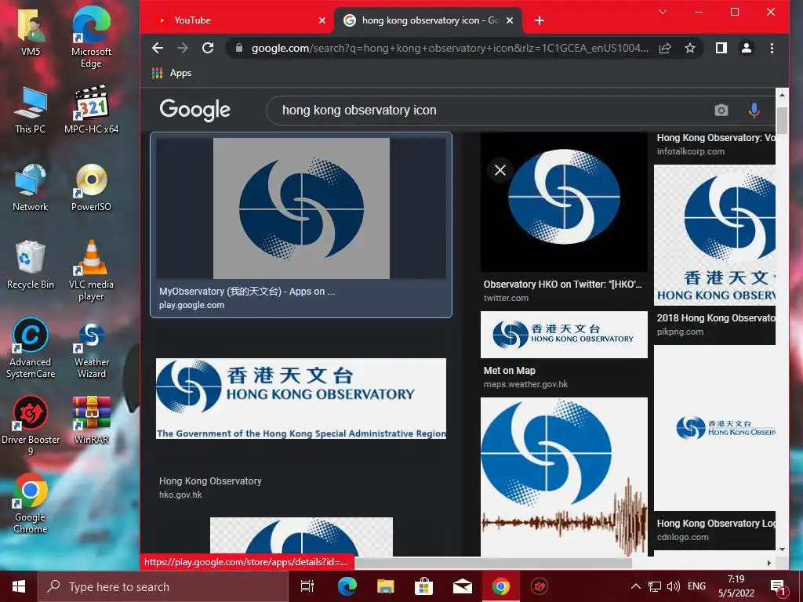Open Chrome three-dot menu
Image resolution: width=803 pixels, height=602 pixels.
(x=772, y=48)
